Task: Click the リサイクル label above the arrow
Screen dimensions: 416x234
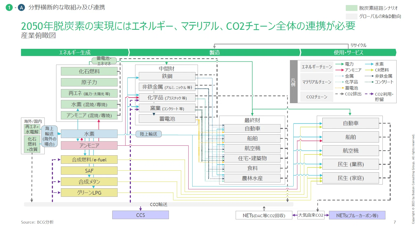Action: (x=358, y=45)
